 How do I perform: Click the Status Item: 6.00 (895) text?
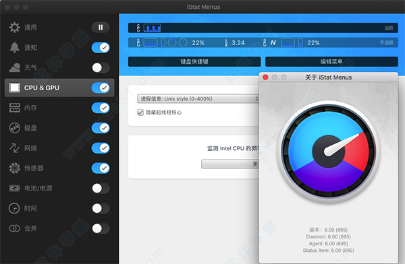[328, 251]
